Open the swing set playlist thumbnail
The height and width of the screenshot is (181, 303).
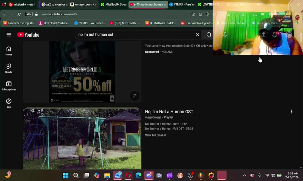coord(82,139)
